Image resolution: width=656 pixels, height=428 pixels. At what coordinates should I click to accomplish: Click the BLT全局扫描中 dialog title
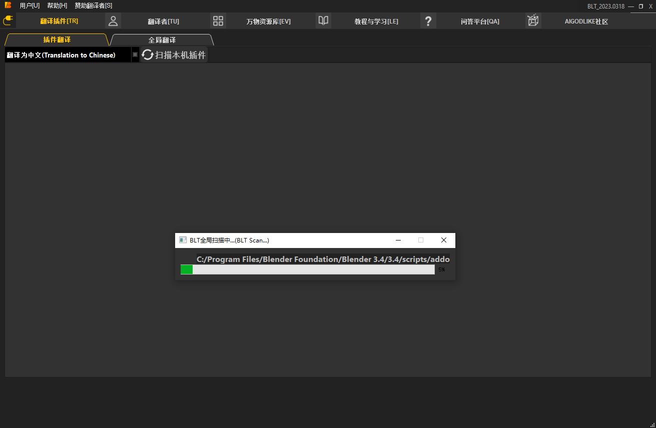229,240
